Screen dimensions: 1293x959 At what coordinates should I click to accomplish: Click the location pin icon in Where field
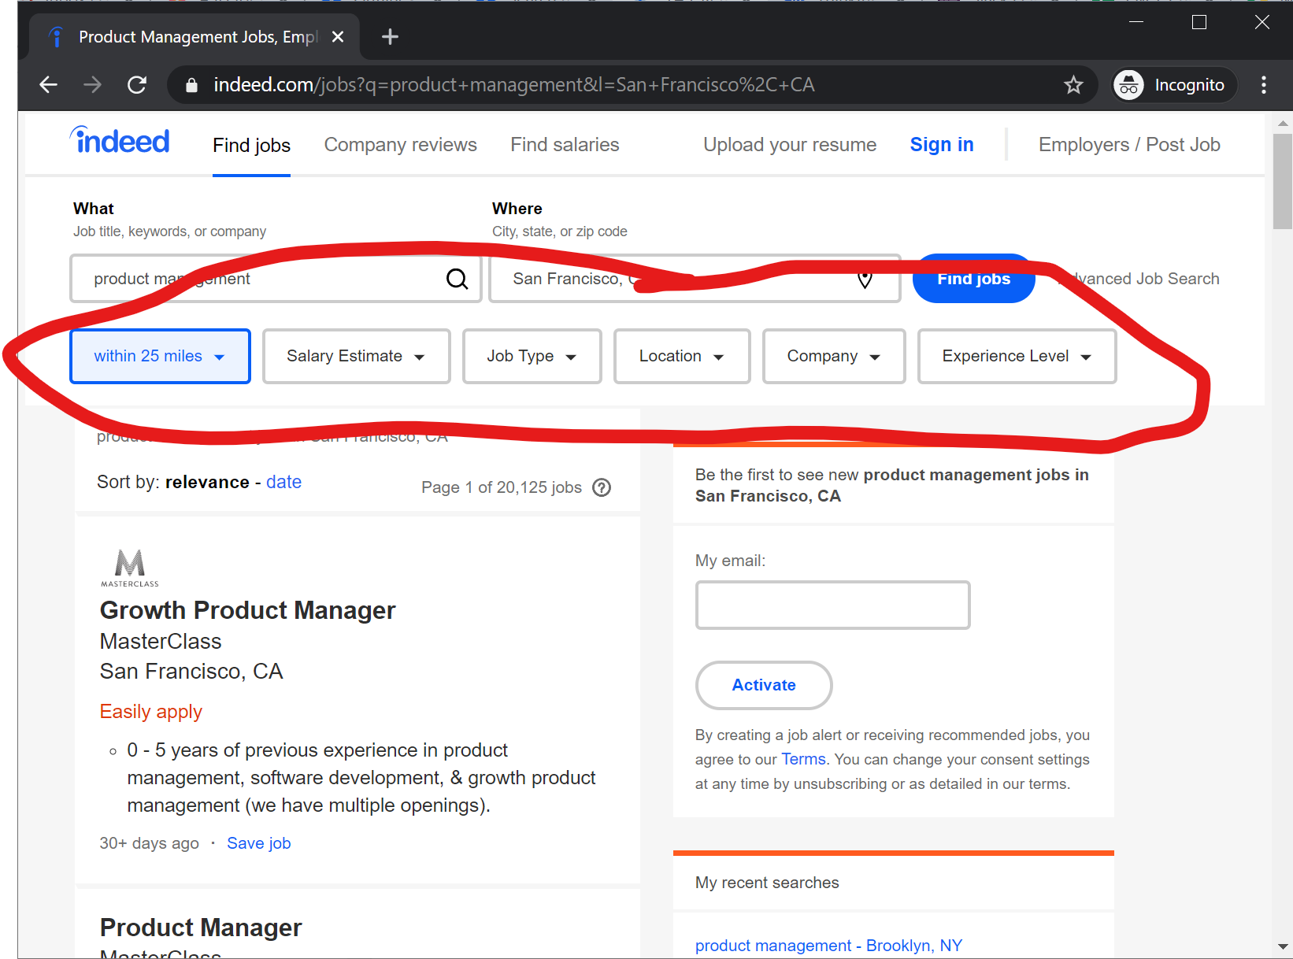tap(865, 280)
